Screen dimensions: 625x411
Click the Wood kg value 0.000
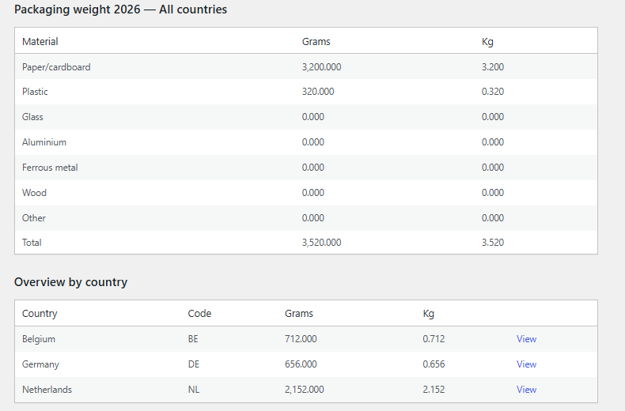[493, 193]
